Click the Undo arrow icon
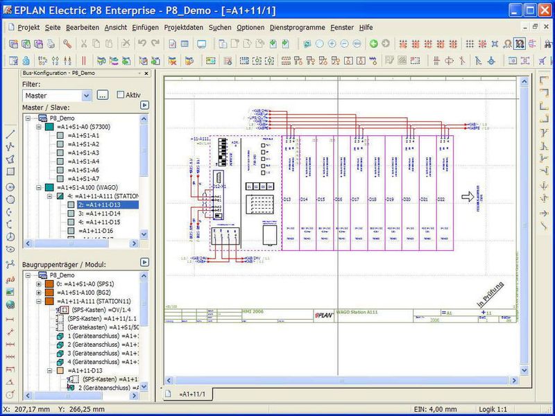 (142, 44)
